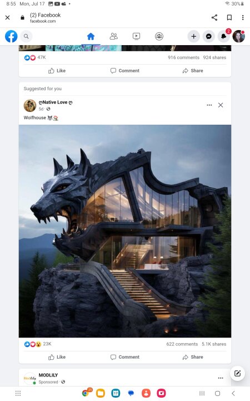
Task: Open Messenger chat icon
Action: pos(209,36)
